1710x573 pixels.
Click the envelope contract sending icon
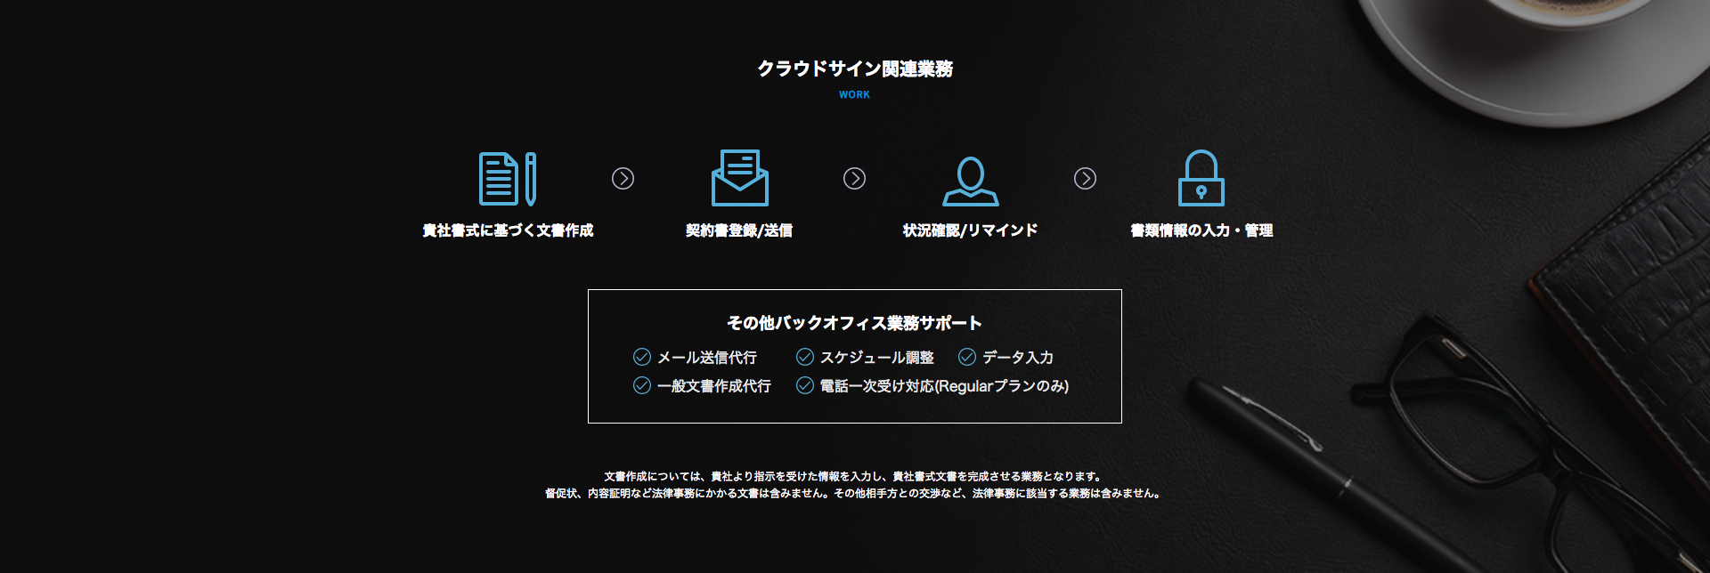[x=739, y=178]
